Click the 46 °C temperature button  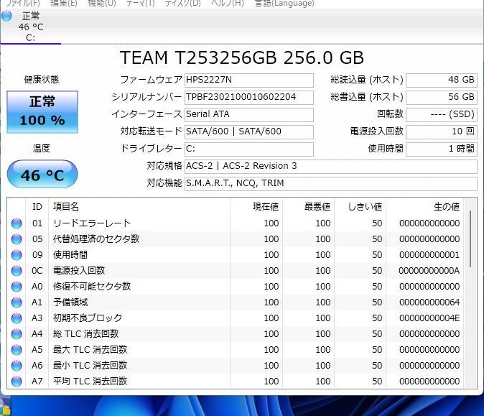[x=42, y=174]
